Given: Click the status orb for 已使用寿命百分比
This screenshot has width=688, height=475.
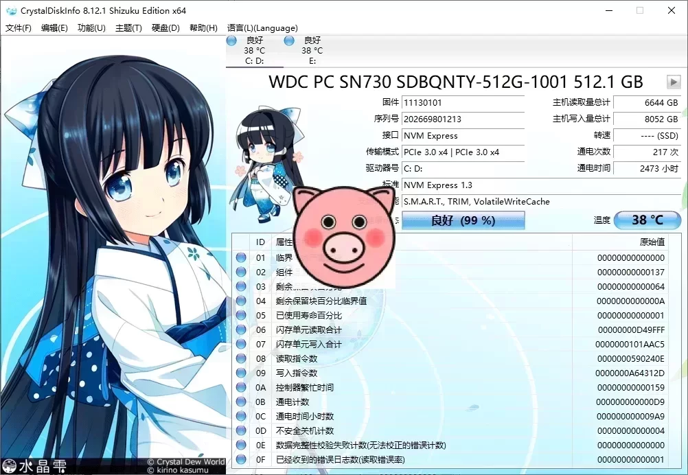Looking at the screenshot, I should pyautogui.click(x=241, y=315).
